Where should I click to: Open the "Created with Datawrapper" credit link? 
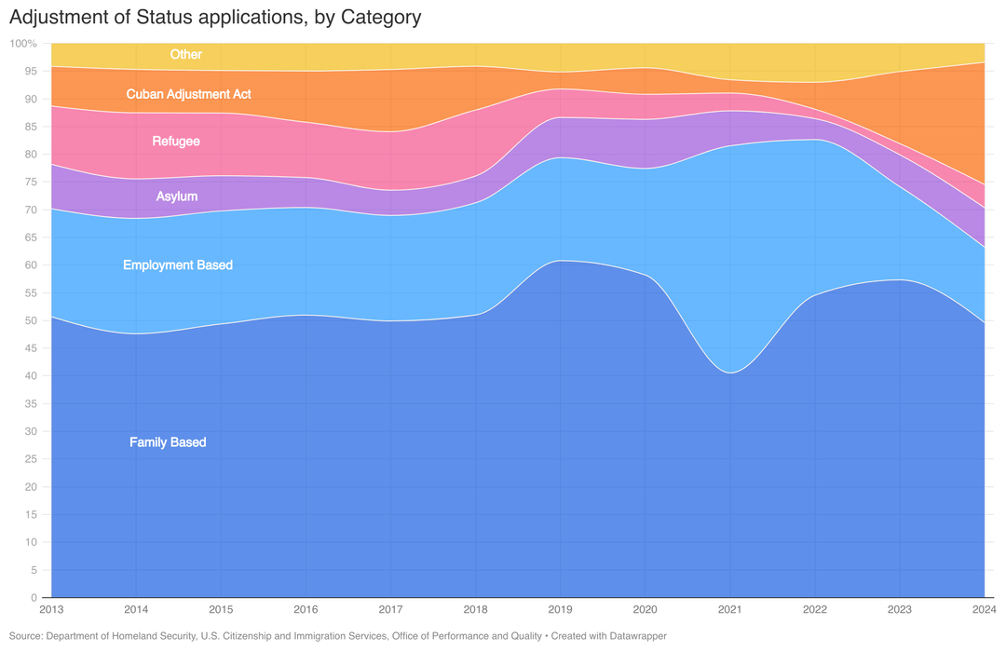click(x=608, y=636)
